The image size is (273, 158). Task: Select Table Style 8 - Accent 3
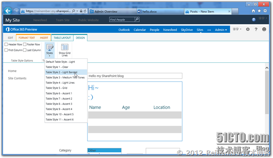(66, 104)
